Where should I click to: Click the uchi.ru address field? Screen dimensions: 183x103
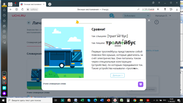(x=34, y=9)
